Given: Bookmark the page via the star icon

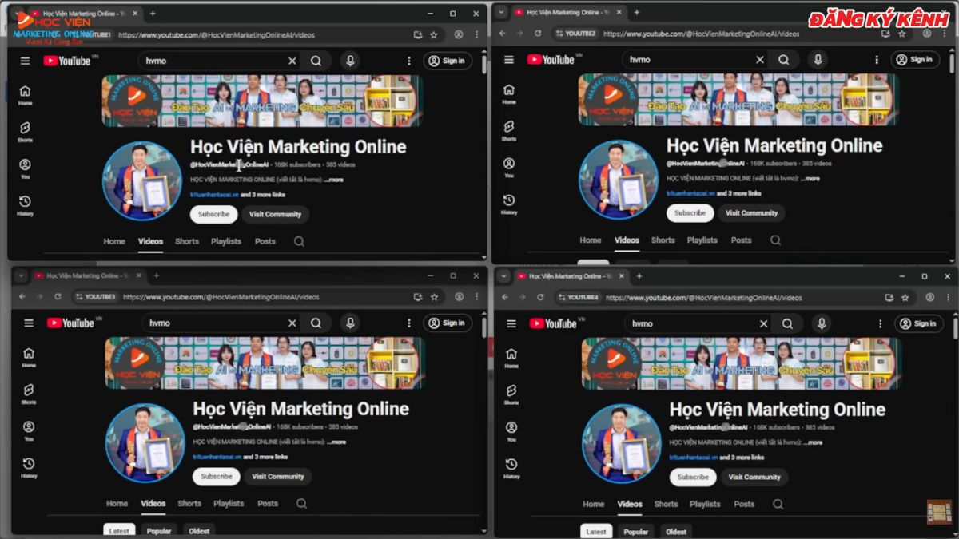Looking at the screenshot, I should [433, 35].
